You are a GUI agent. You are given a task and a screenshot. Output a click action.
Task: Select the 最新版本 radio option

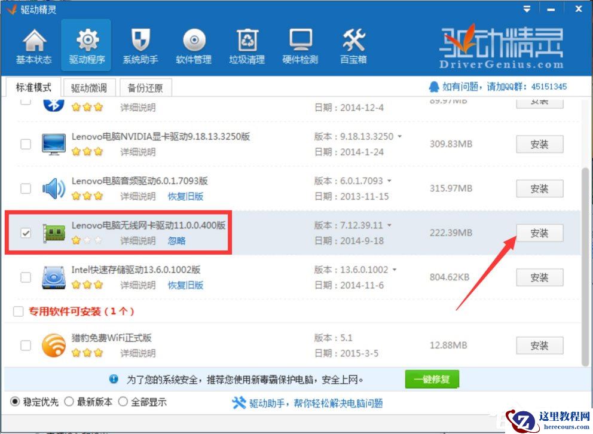pos(70,402)
